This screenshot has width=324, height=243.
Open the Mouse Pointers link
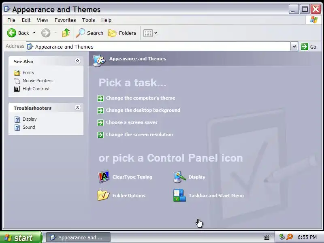click(x=37, y=81)
